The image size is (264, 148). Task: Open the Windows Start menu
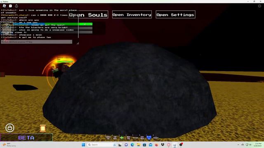tap(83, 145)
